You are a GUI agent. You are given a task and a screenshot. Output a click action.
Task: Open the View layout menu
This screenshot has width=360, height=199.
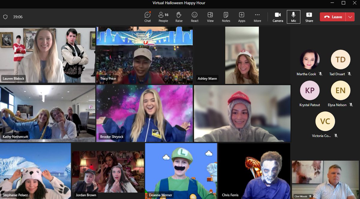point(210,17)
